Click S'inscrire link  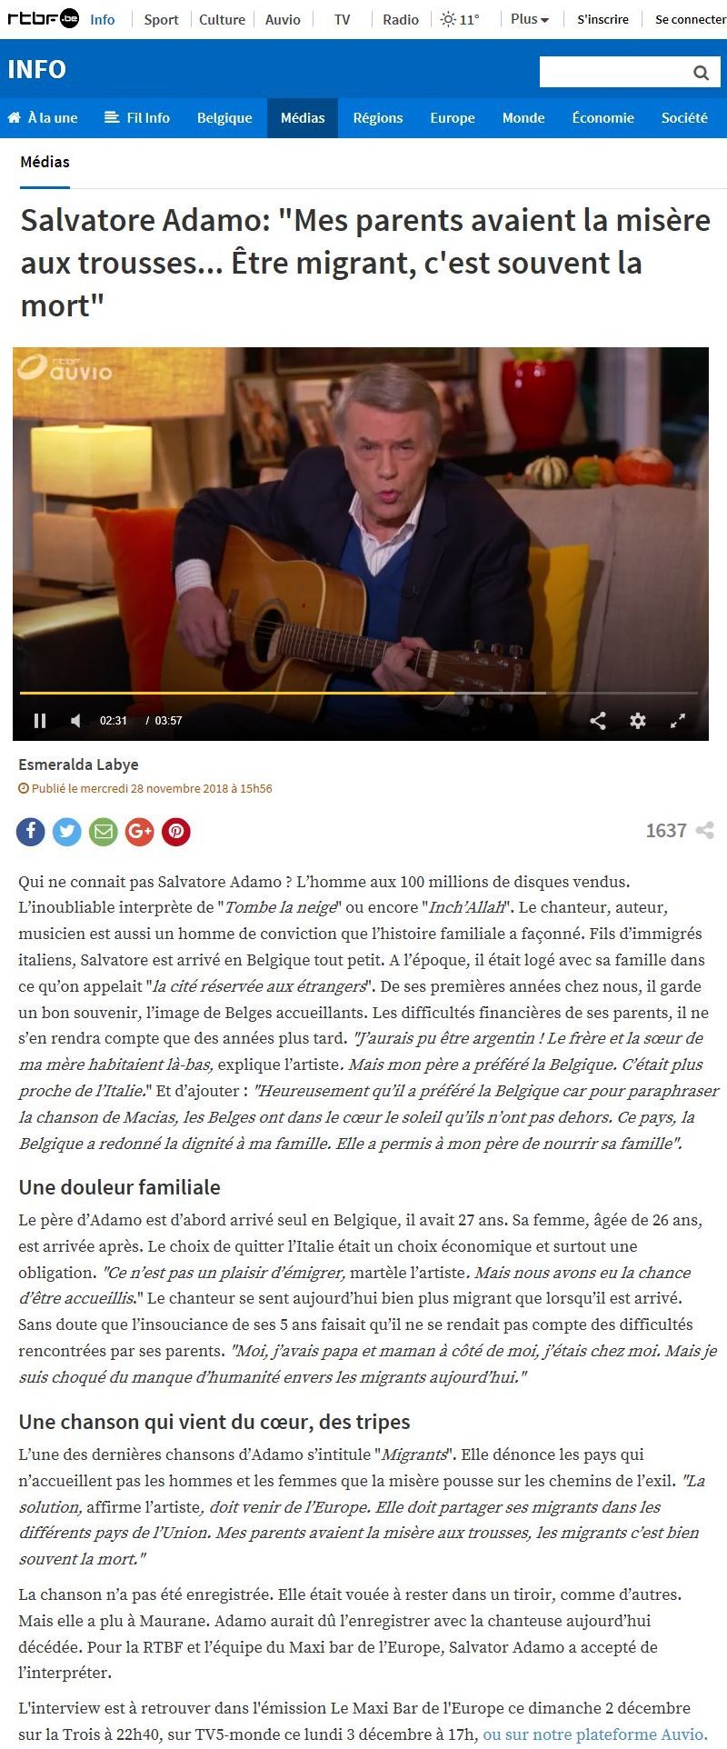pos(603,19)
